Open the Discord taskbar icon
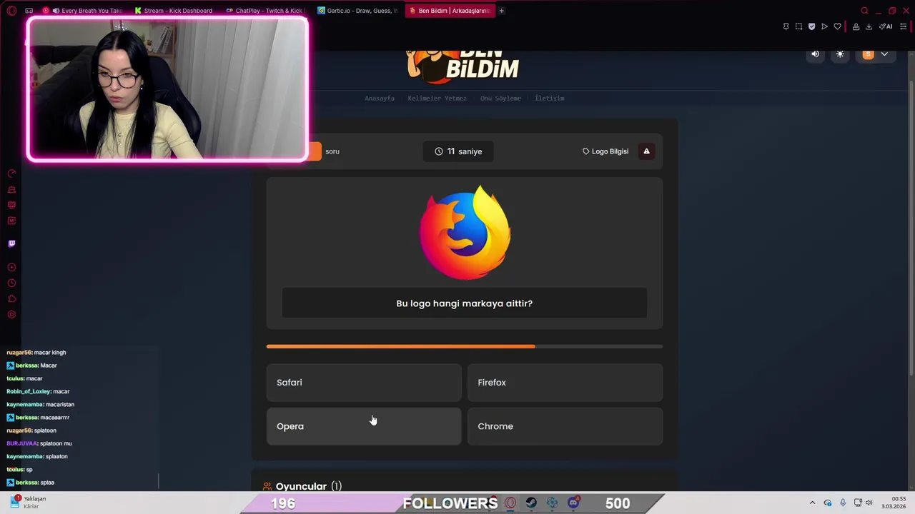915x514 pixels. tap(573, 503)
